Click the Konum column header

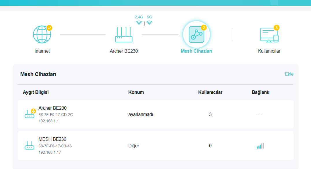136,92
